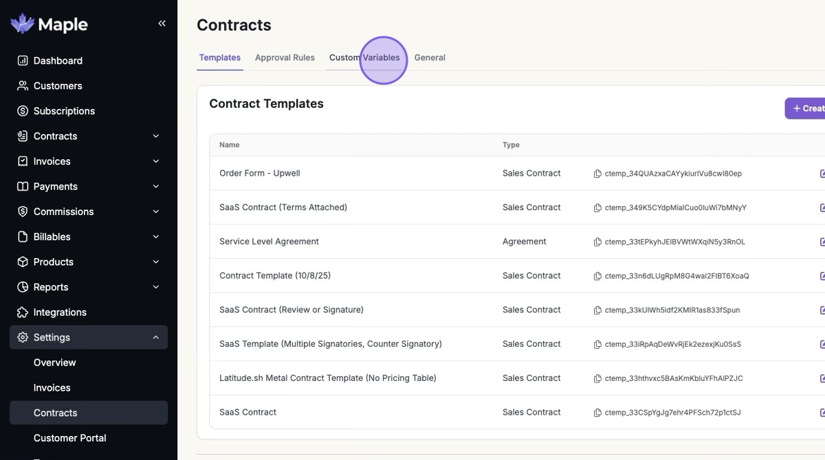This screenshot has height=460, width=825.
Task: Click the edit icon for Order Form - Upwell row
Action: [x=822, y=174]
